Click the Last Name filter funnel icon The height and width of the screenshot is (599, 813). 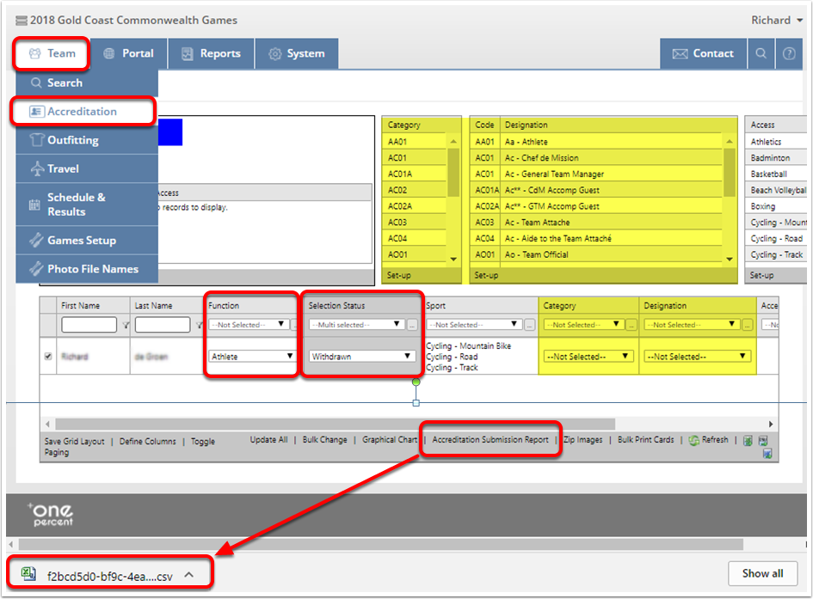pos(199,325)
